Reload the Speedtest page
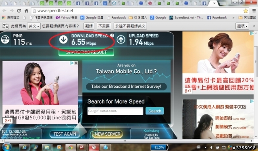The width and height of the screenshot is (258, 151). click(19, 11)
